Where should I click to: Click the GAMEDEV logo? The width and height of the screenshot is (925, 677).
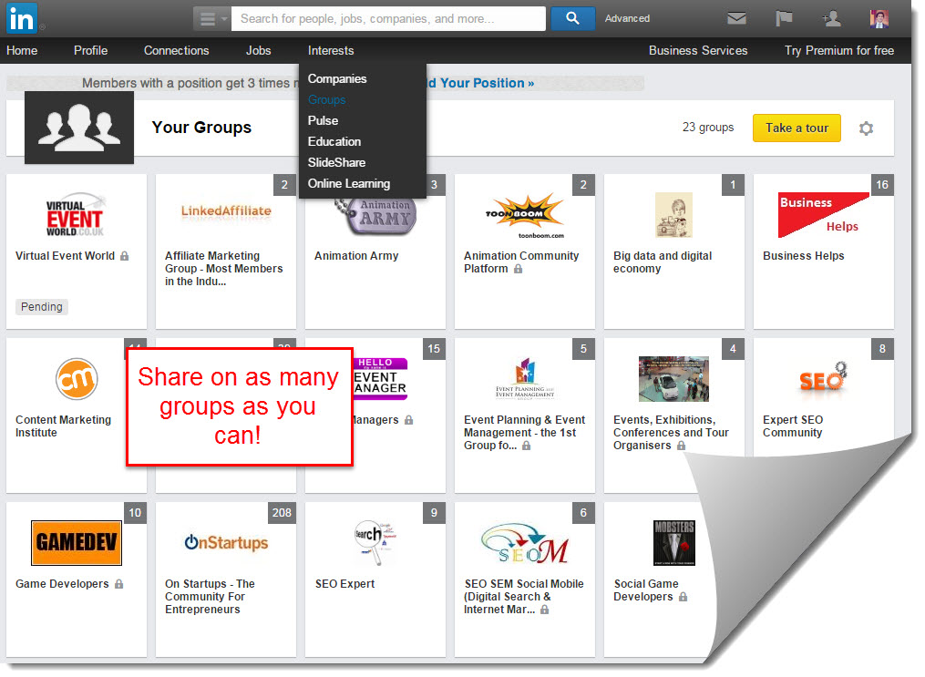click(x=77, y=542)
